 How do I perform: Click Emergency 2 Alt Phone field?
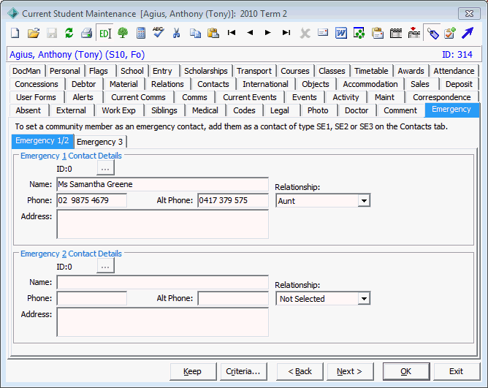[x=233, y=298]
